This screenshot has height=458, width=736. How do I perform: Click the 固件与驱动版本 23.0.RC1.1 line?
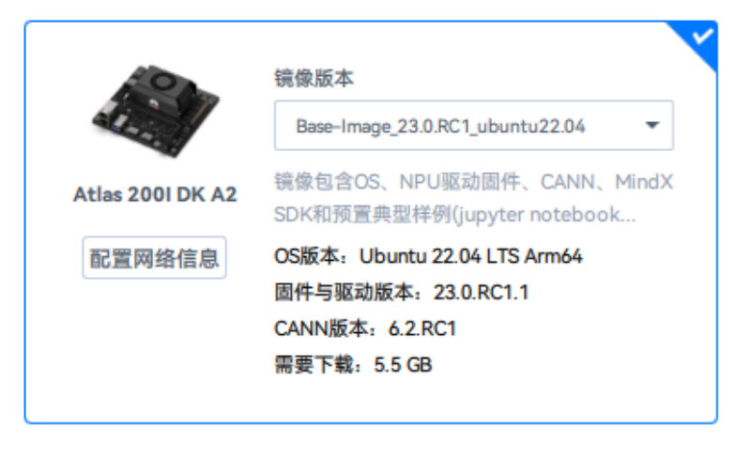tap(402, 292)
